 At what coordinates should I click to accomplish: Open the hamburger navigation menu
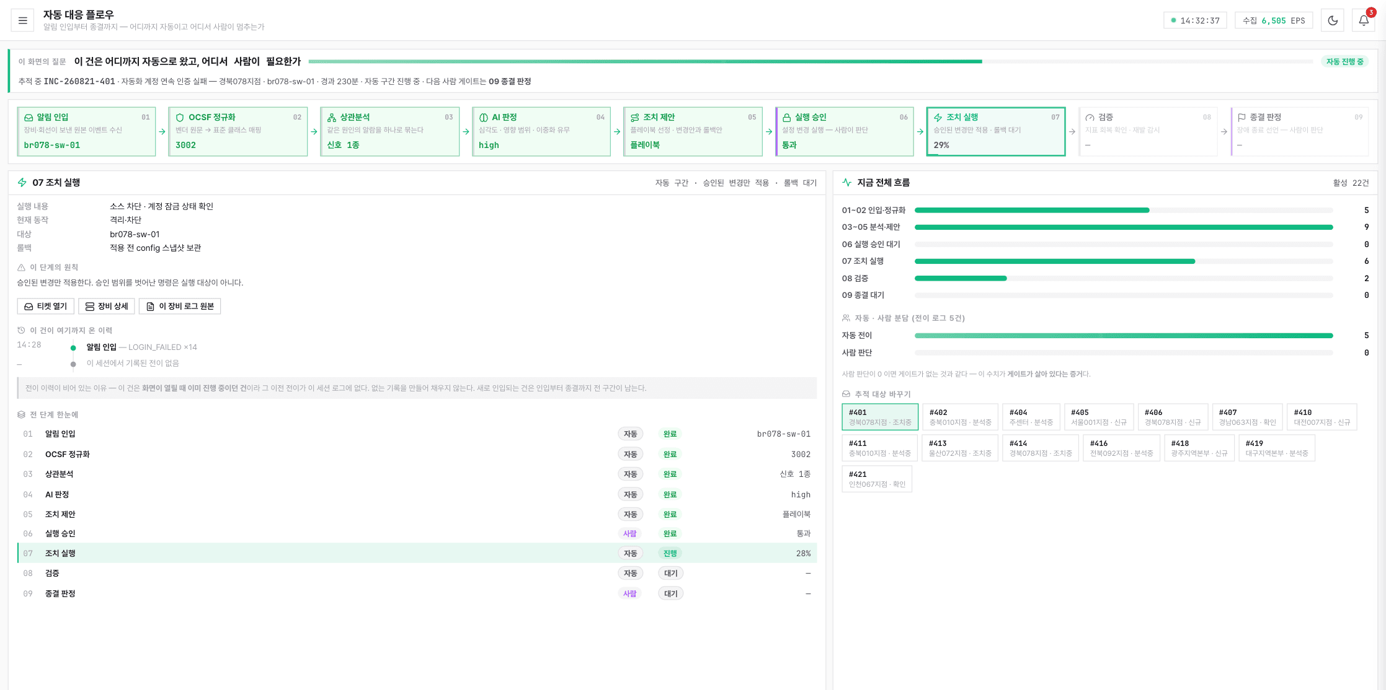23,20
